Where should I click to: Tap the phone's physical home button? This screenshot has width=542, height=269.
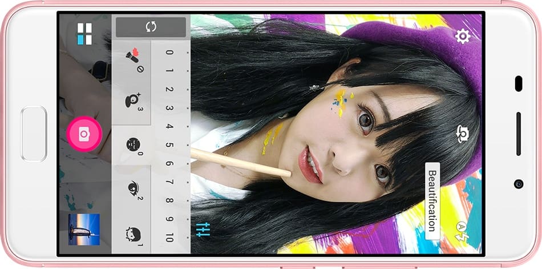point(34,134)
